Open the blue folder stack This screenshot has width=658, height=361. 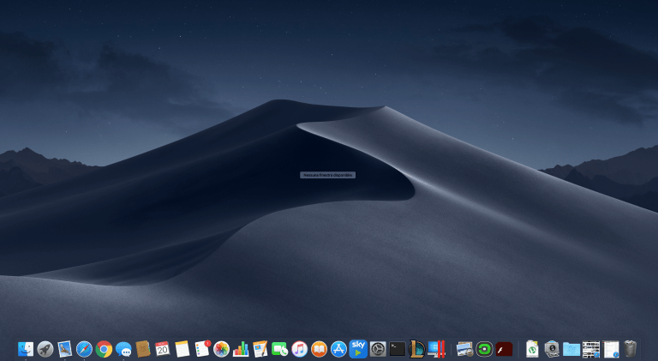point(571,349)
